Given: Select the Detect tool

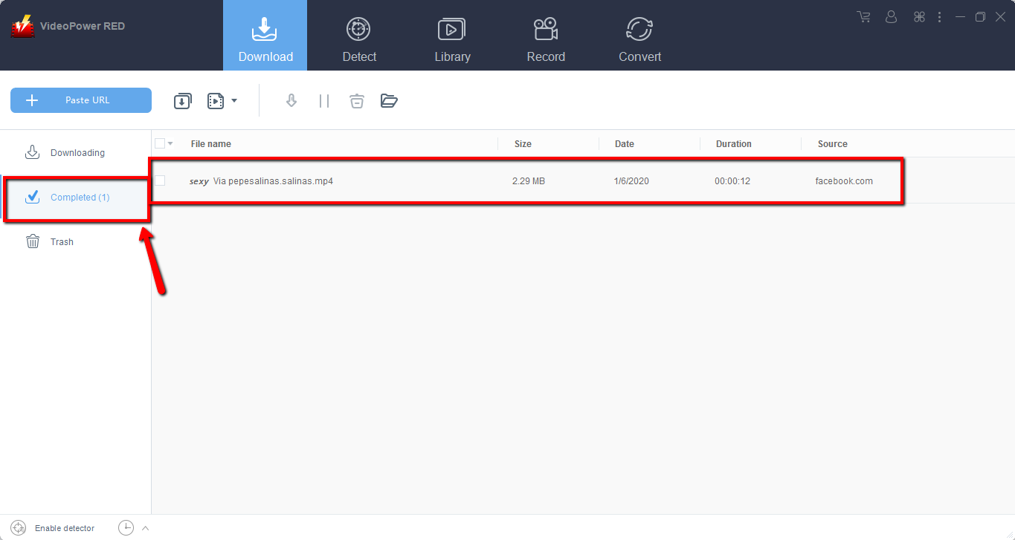Looking at the screenshot, I should click(358, 35).
